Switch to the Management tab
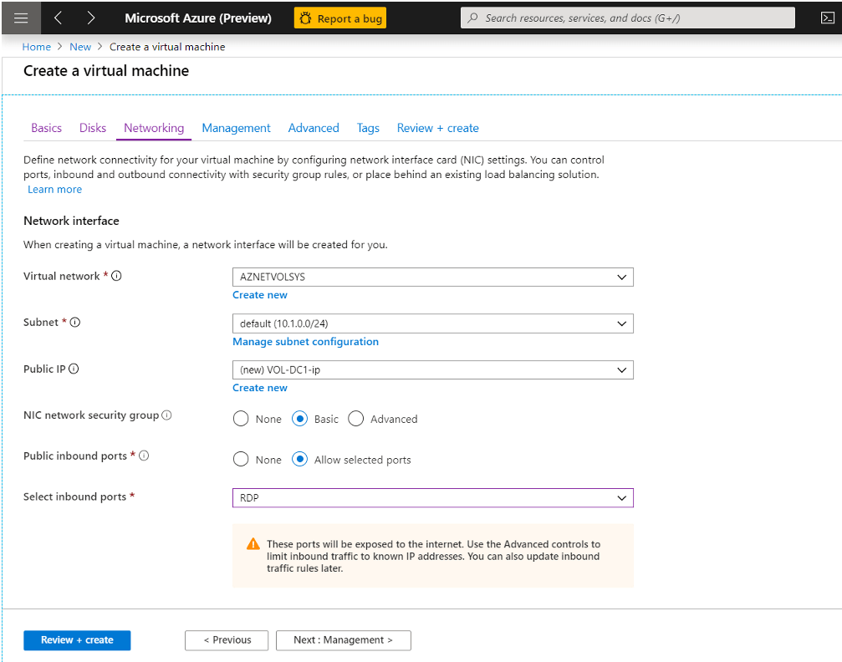The height and width of the screenshot is (662, 842). 236,128
